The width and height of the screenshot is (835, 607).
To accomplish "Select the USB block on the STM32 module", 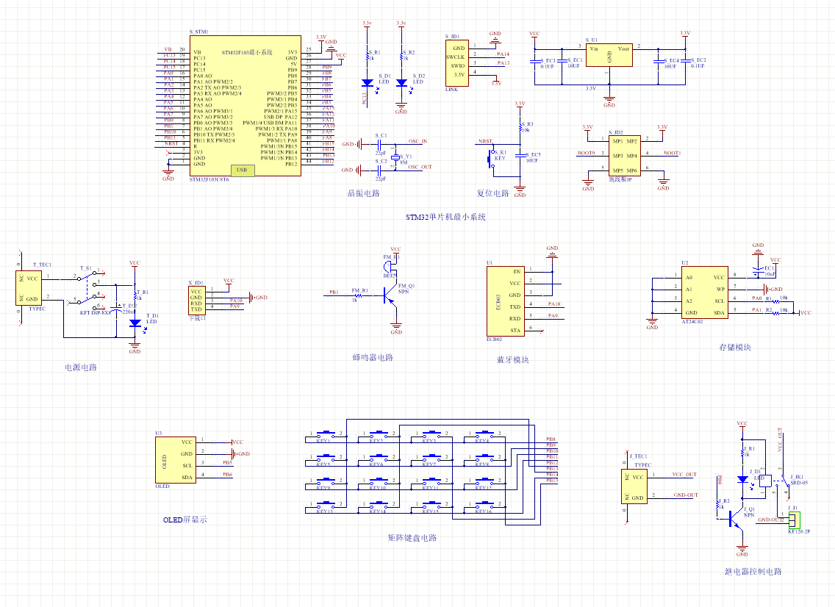I will pos(243,170).
